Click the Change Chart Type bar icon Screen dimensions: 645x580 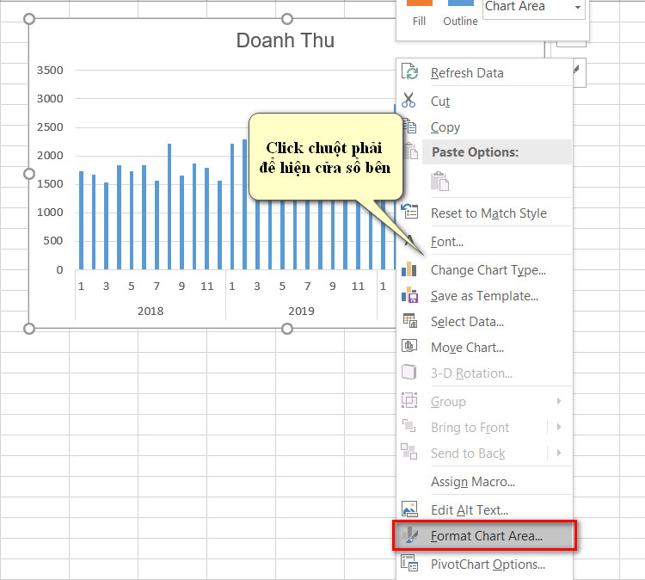tap(408, 268)
